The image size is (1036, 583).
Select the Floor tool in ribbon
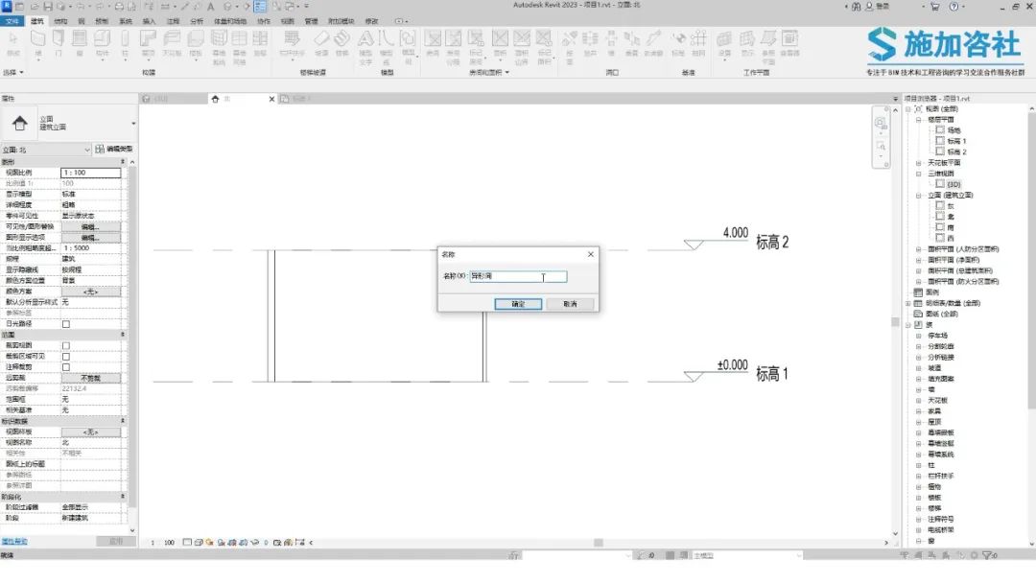pos(196,43)
